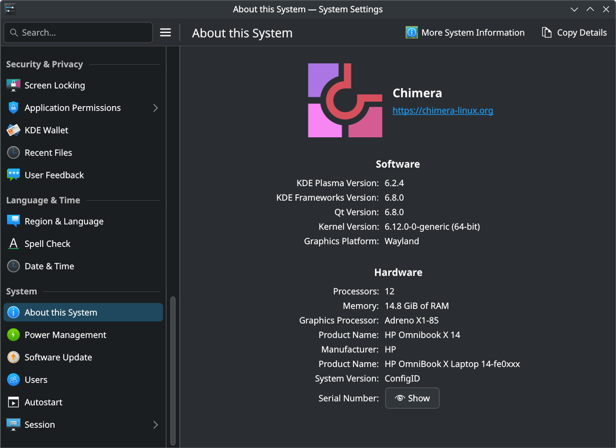Select Date & Time settings entry

[49, 266]
